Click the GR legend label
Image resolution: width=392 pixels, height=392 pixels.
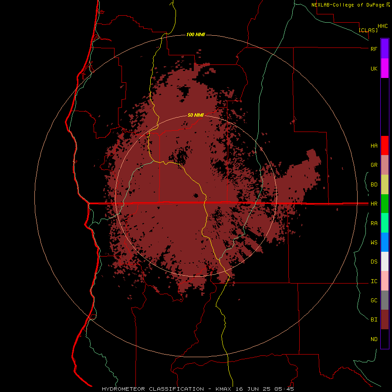(x=374, y=165)
